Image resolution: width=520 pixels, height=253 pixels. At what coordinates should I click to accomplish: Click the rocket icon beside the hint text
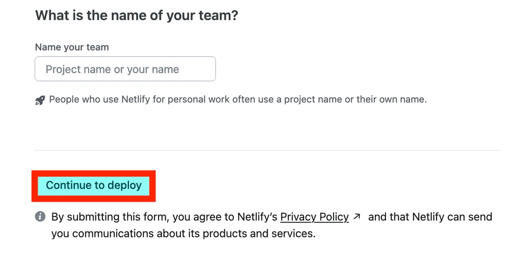[40, 100]
